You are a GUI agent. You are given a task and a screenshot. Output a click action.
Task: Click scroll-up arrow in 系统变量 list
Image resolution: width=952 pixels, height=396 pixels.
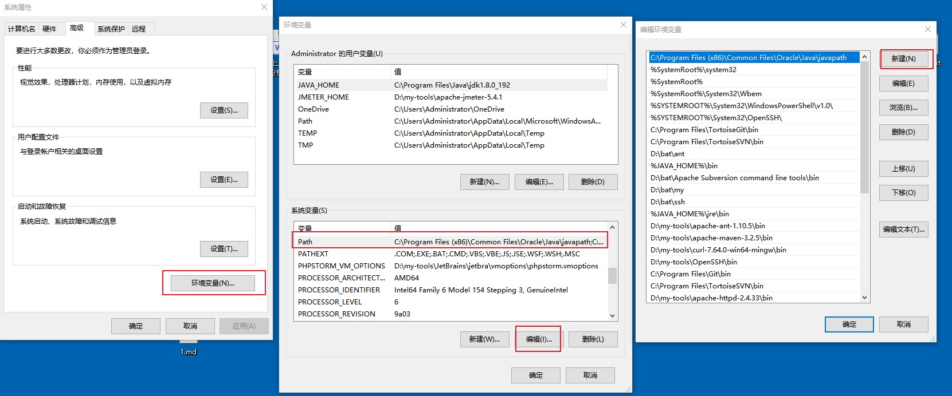click(612, 227)
